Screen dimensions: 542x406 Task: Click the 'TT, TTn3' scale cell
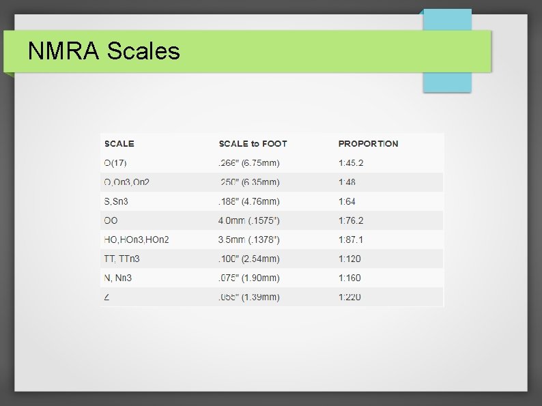tap(122, 259)
